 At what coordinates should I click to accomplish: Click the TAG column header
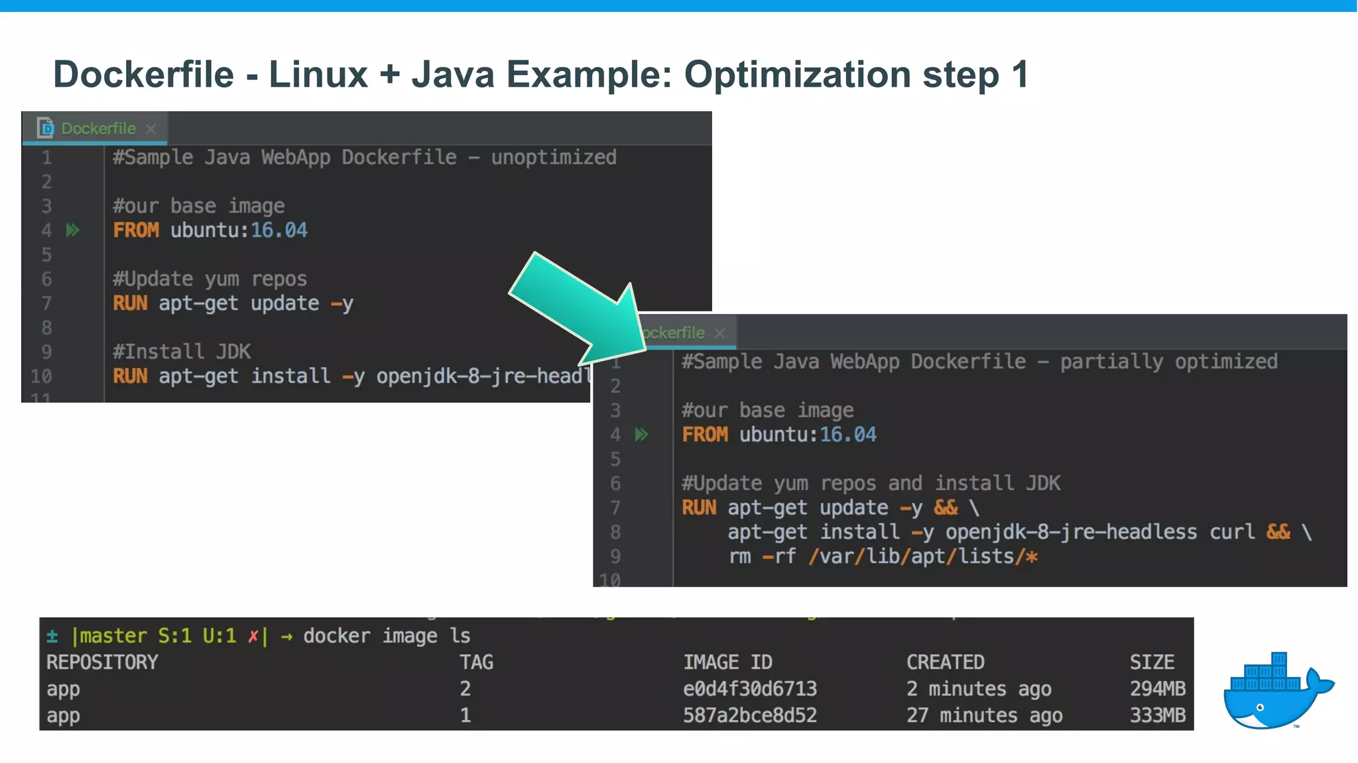coord(477,662)
